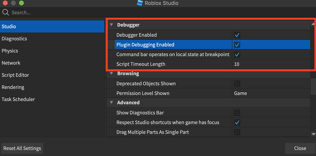Select the Script Timeout Length label
Image resolution: width=316 pixels, height=156 pixels.
(141, 64)
